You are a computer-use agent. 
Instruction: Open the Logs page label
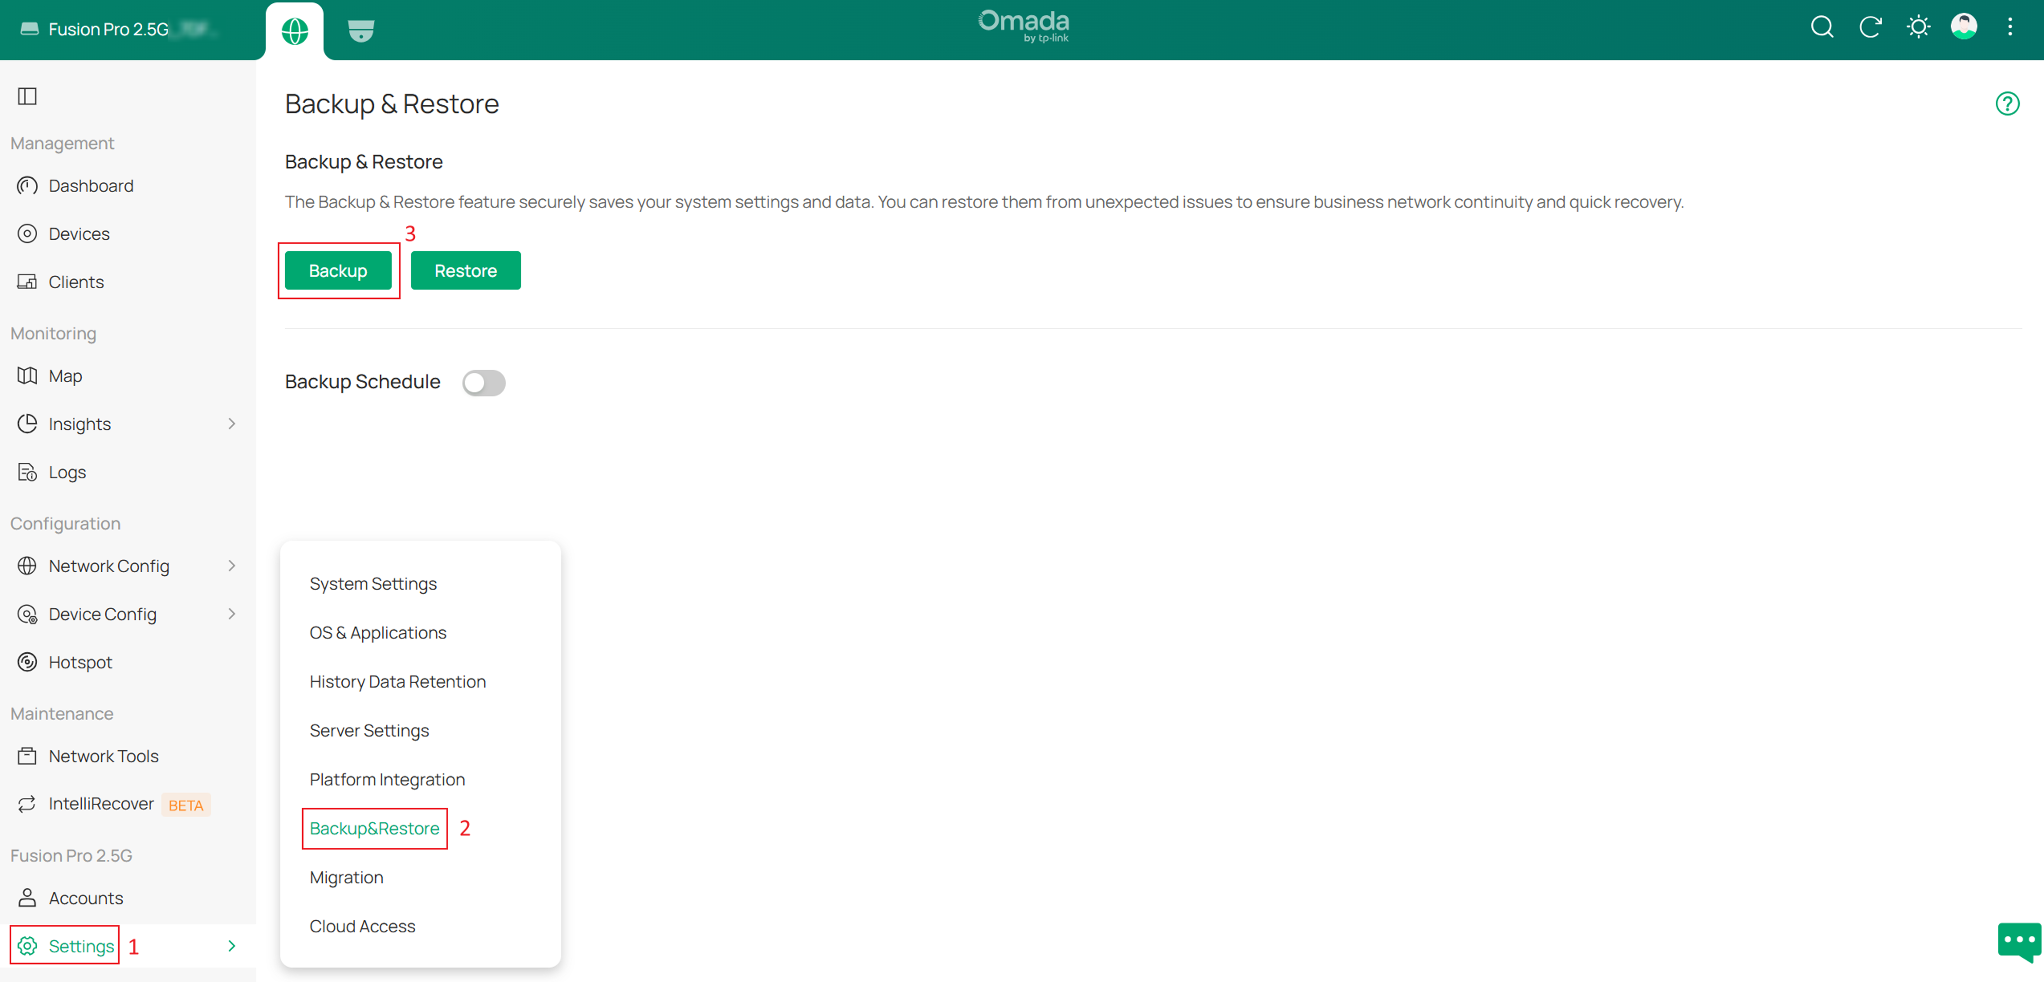[x=67, y=472]
